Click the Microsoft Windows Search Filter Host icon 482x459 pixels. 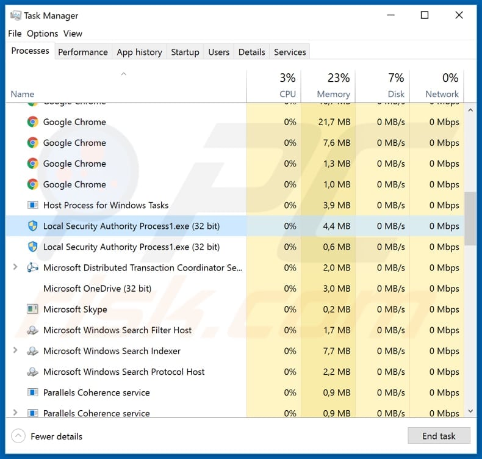pos(32,330)
